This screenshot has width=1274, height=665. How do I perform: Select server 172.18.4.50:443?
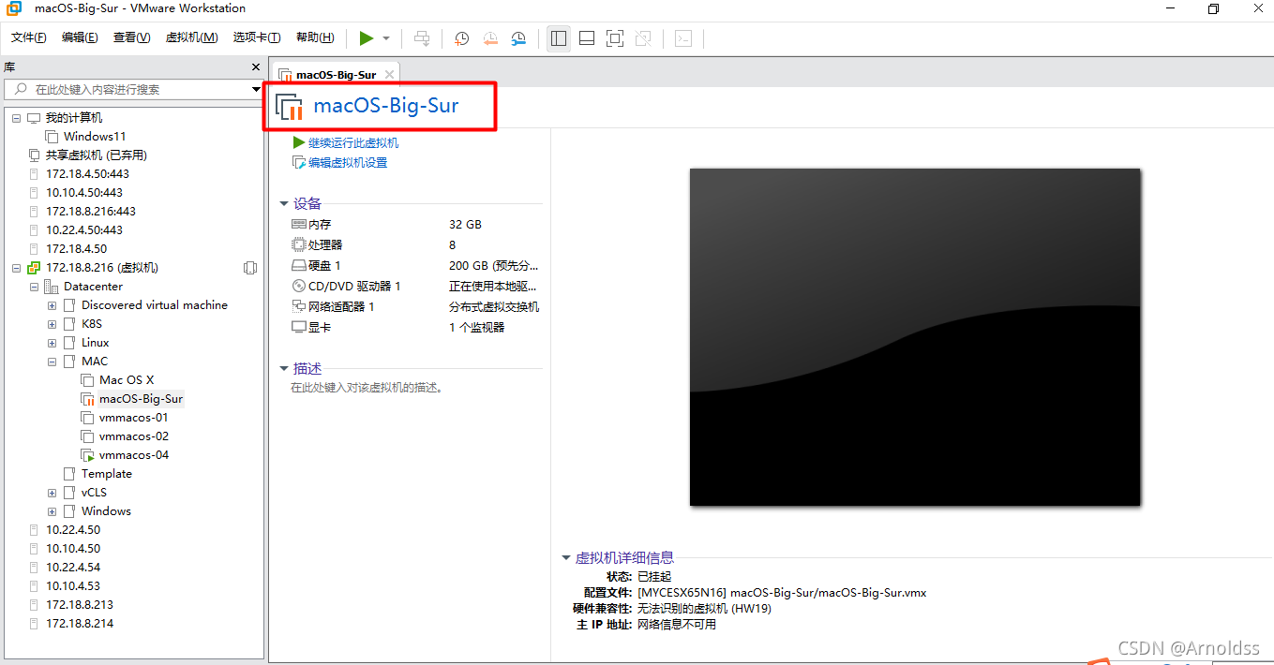pos(87,174)
